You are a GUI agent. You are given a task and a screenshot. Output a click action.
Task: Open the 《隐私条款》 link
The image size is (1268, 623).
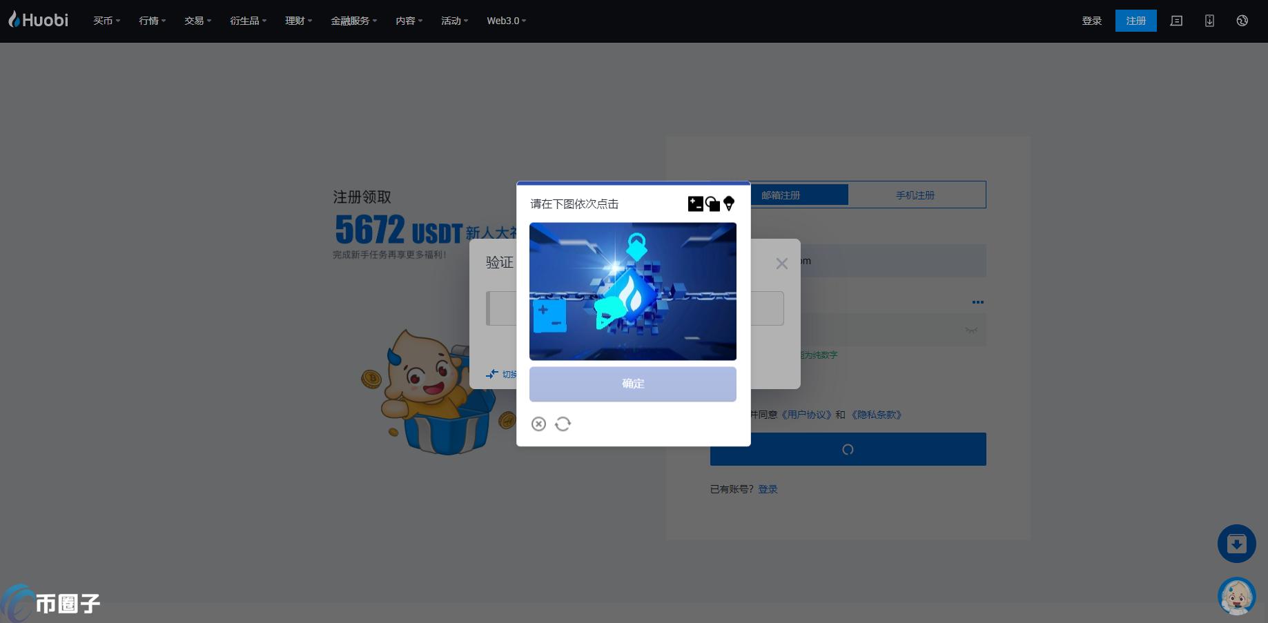(x=876, y=415)
